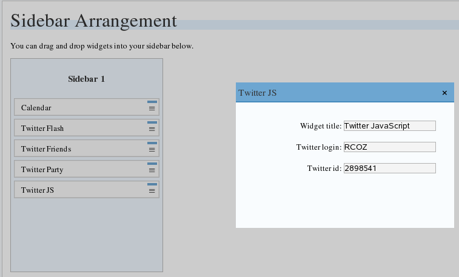Open the Twitter JS sidebar widget options icon
This screenshot has width=459, height=277.
[x=152, y=190]
